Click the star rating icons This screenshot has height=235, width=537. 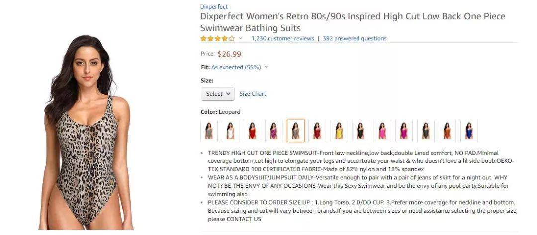tap(217, 38)
